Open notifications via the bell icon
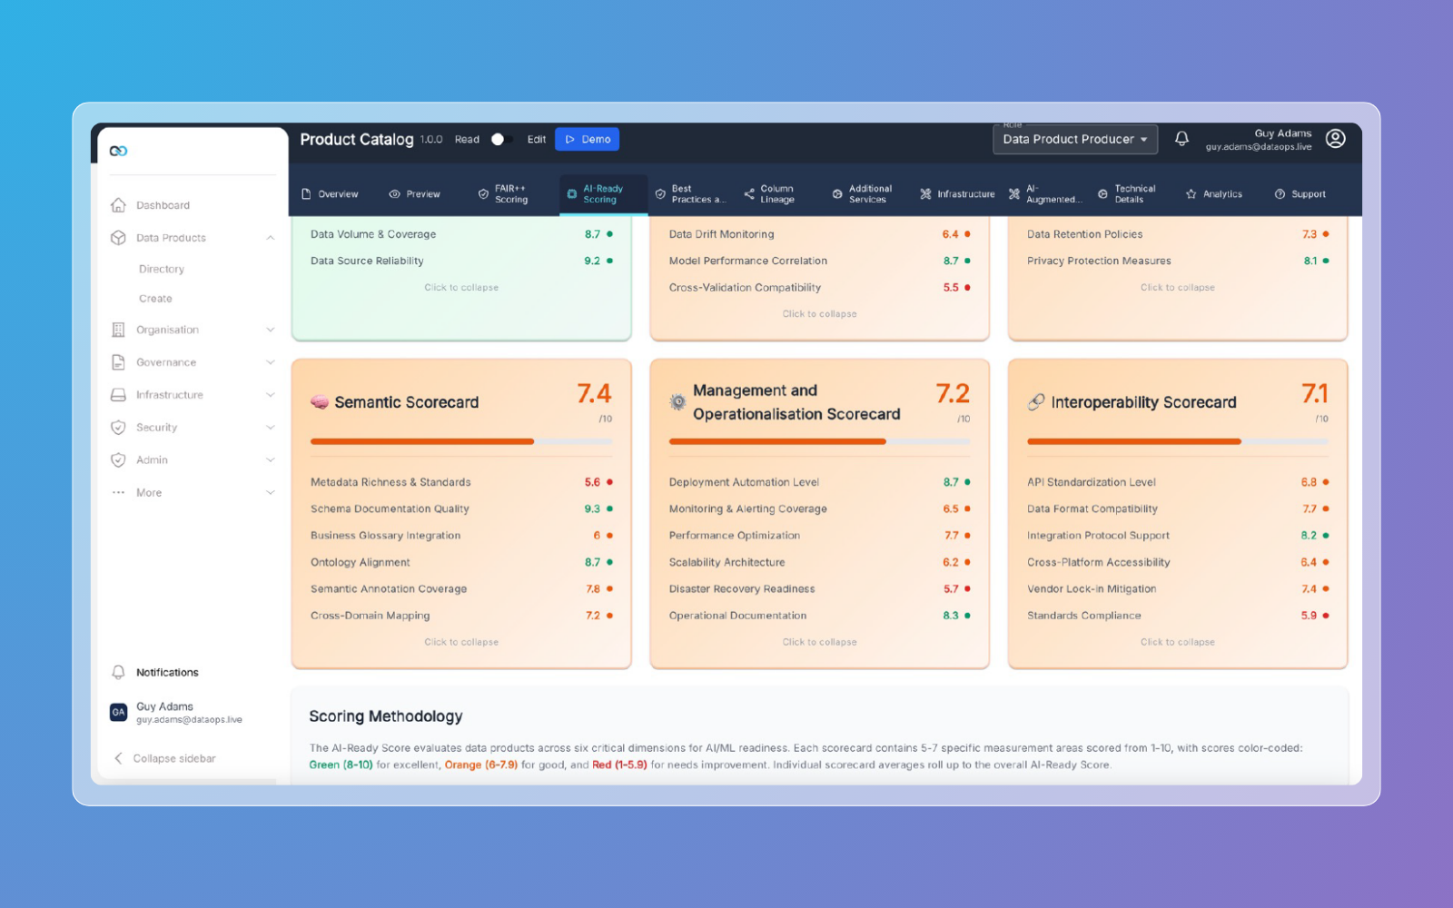 click(1181, 139)
